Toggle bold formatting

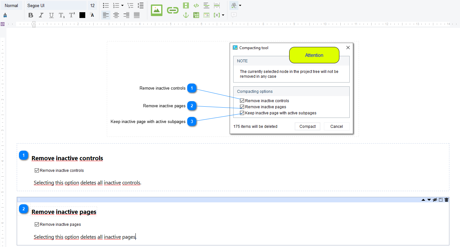pyautogui.click(x=31, y=15)
